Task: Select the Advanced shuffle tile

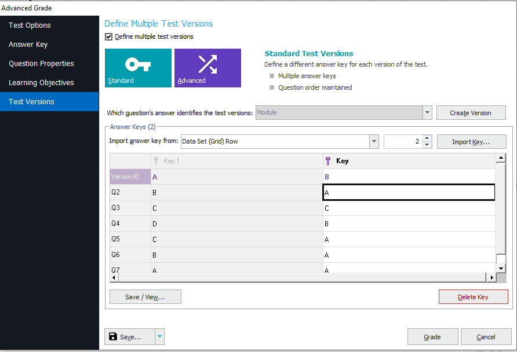Action: pyautogui.click(x=207, y=68)
